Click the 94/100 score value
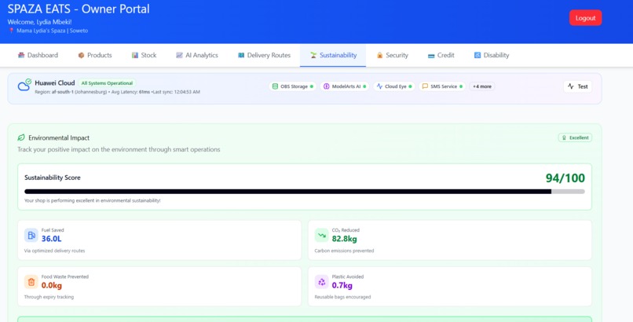 [565, 178]
